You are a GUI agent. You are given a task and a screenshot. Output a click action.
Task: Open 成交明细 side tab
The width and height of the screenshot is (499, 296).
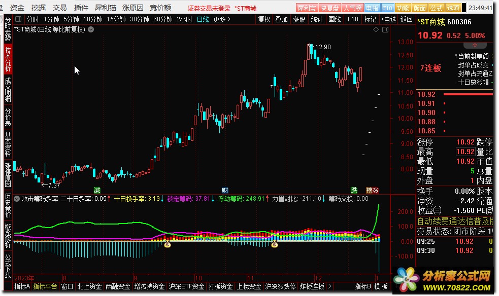tap(8, 90)
